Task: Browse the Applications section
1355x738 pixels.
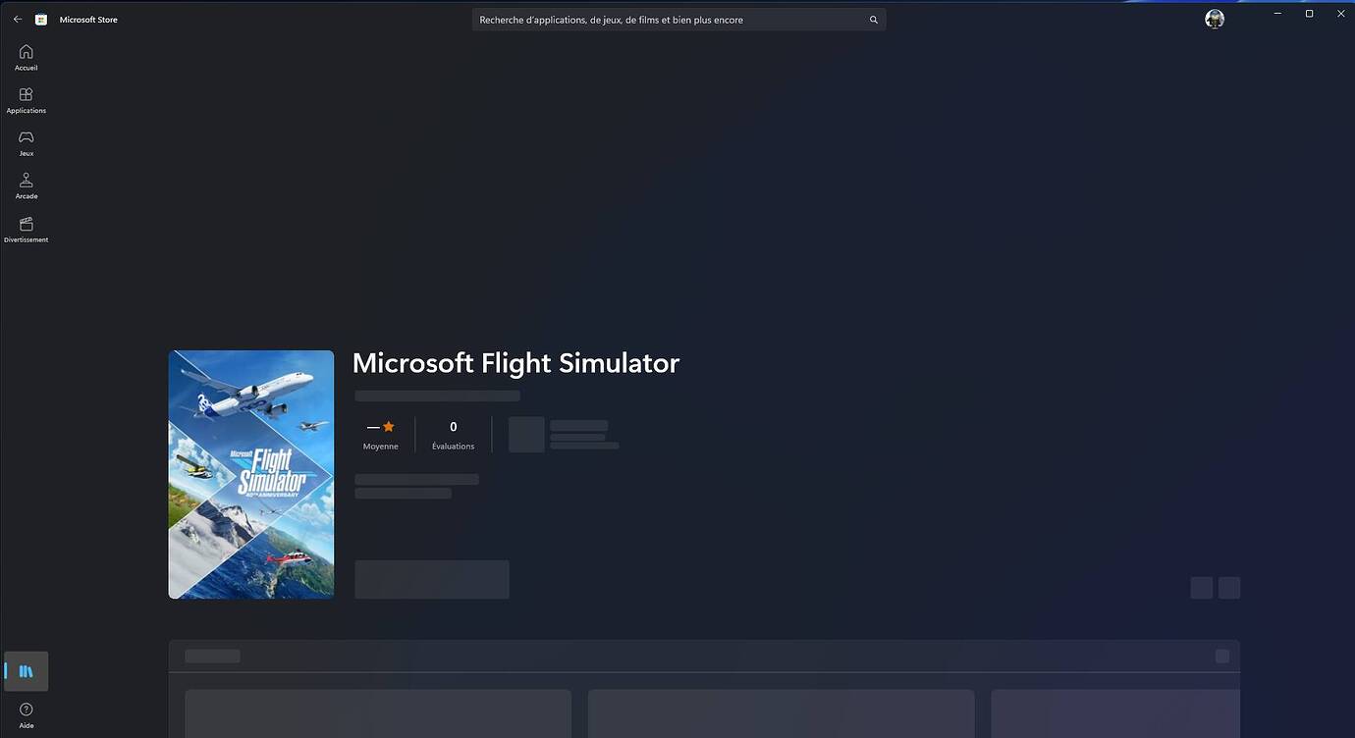Action: click(x=26, y=99)
